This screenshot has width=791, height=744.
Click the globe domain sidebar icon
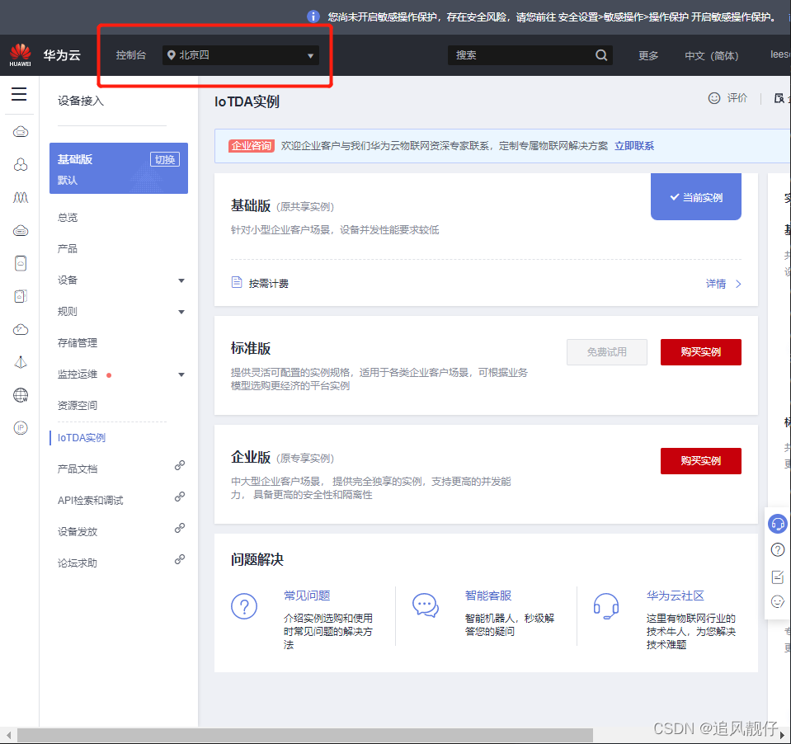pyautogui.click(x=20, y=395)
